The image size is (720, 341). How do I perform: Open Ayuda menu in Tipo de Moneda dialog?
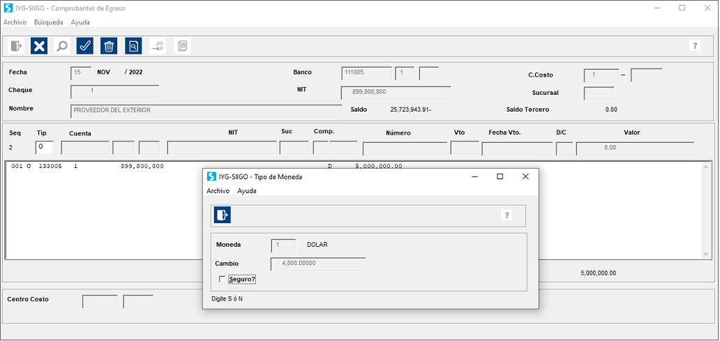pos(246,191)
